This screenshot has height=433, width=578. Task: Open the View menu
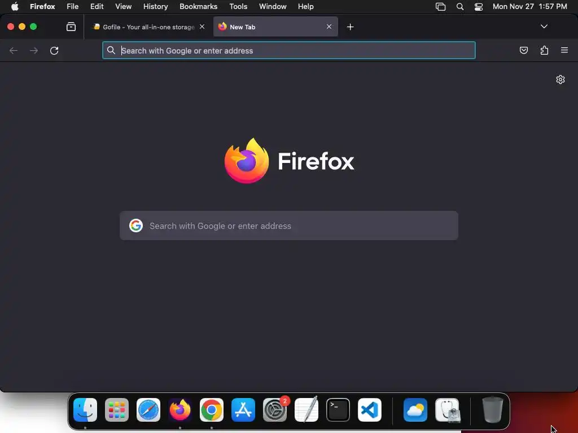pos(123,7)
